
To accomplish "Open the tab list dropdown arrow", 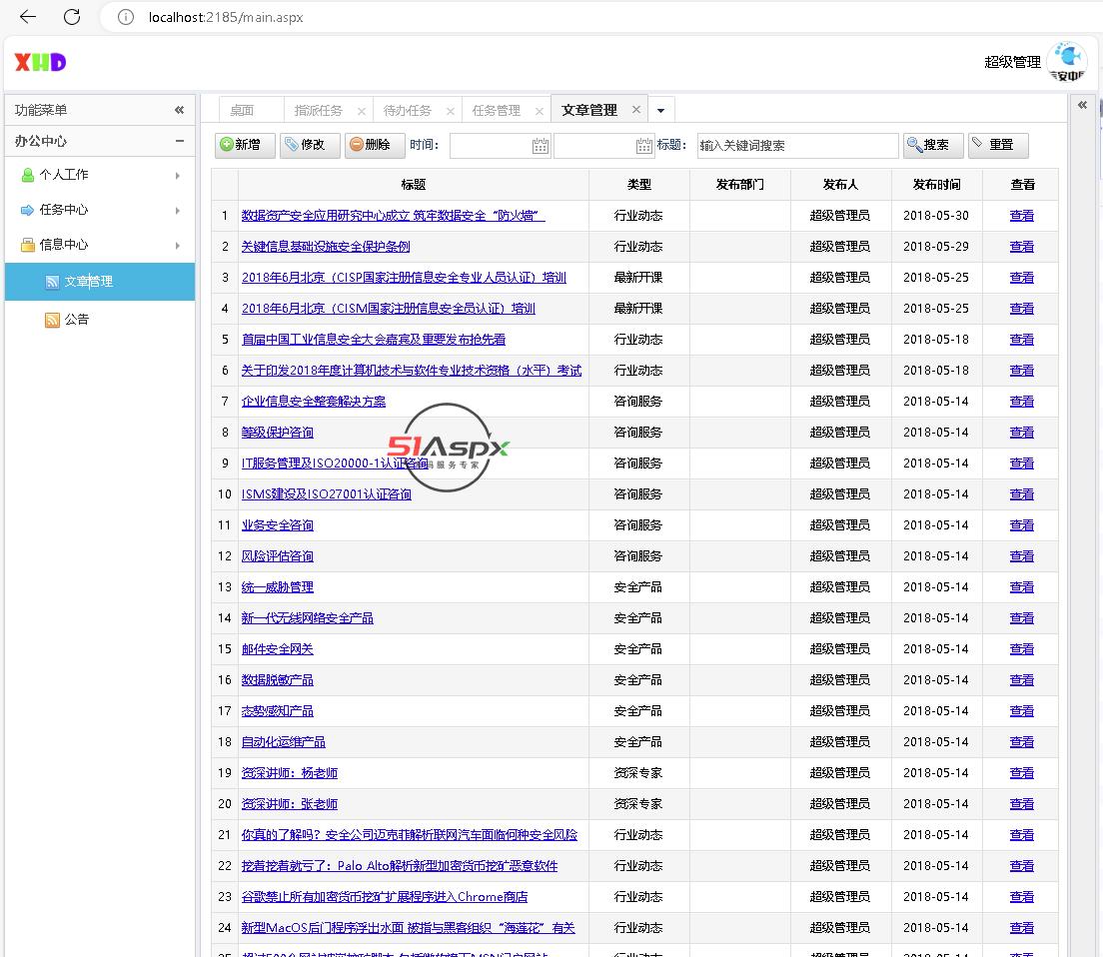I will pos(660,111).
